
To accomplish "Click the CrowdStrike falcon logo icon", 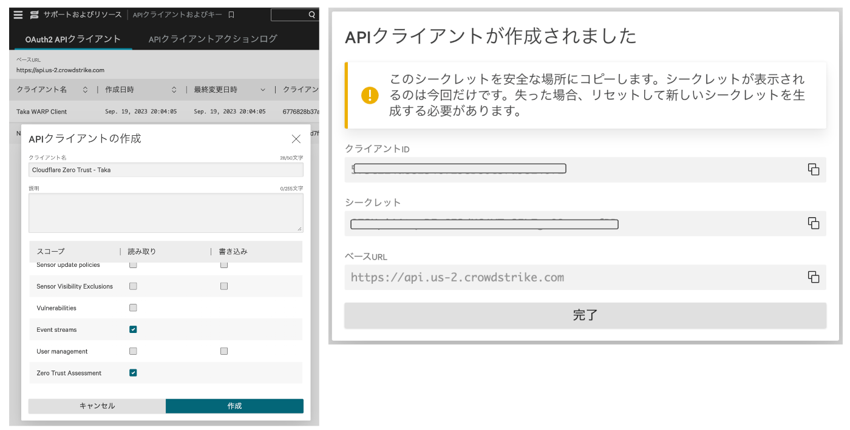I will click(35, 15).
